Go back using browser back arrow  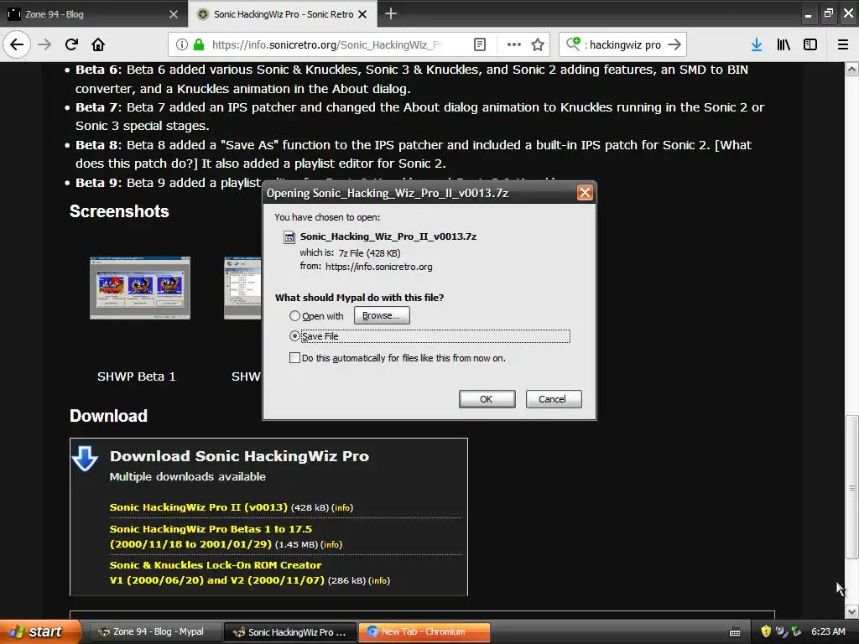tap(17, 44)
